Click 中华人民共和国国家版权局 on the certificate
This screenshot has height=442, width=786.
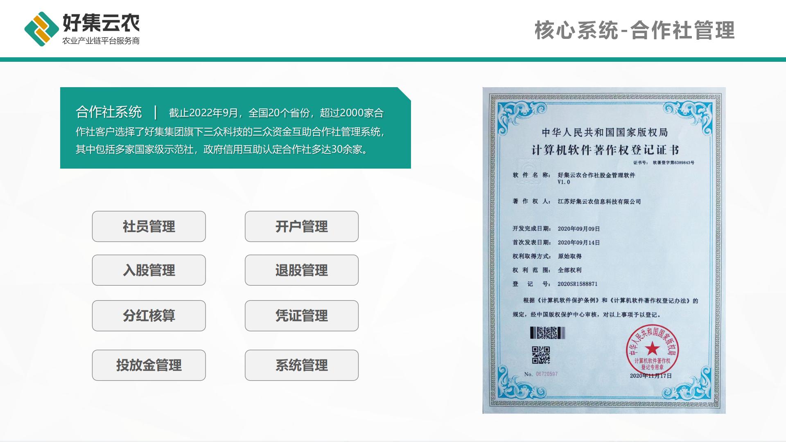pos(605,132)
